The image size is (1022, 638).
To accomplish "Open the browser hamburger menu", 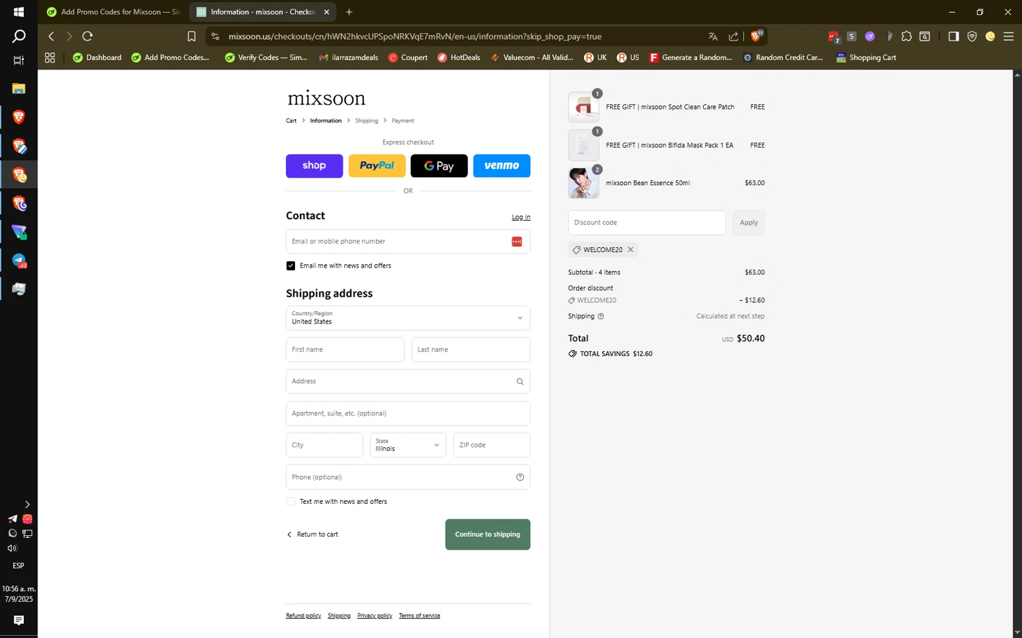I will [1008, 36].
